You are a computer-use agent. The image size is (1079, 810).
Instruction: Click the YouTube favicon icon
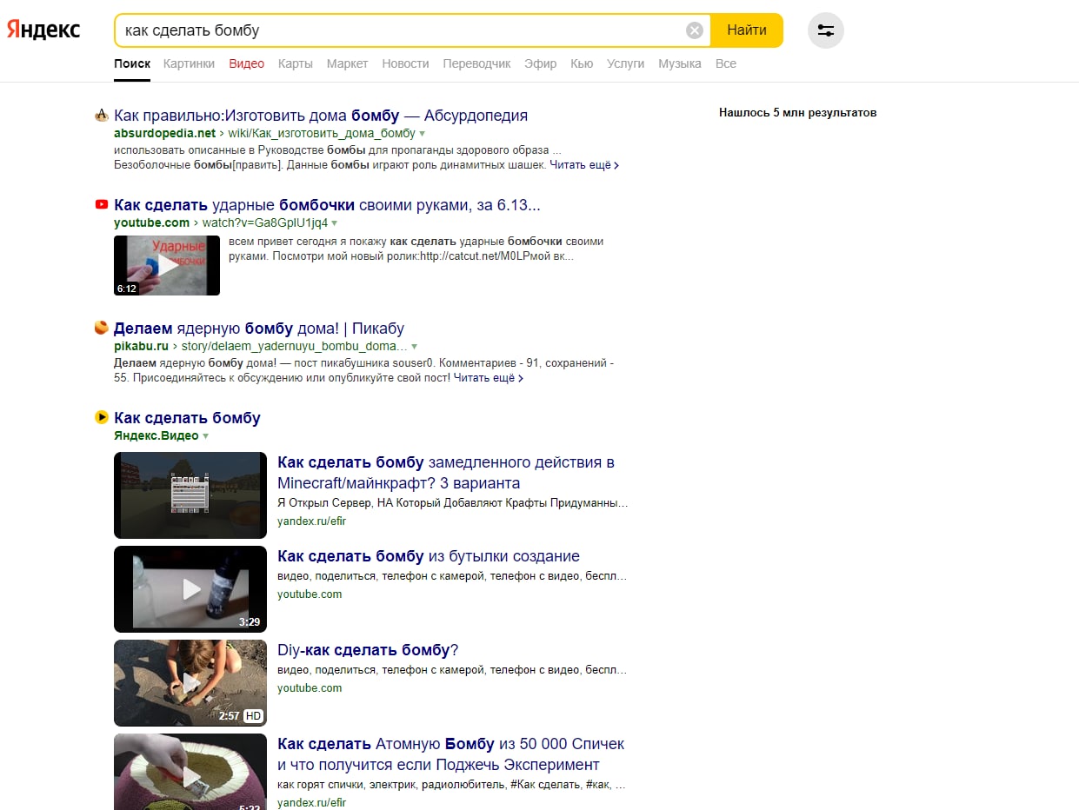(x=101, y=205)
